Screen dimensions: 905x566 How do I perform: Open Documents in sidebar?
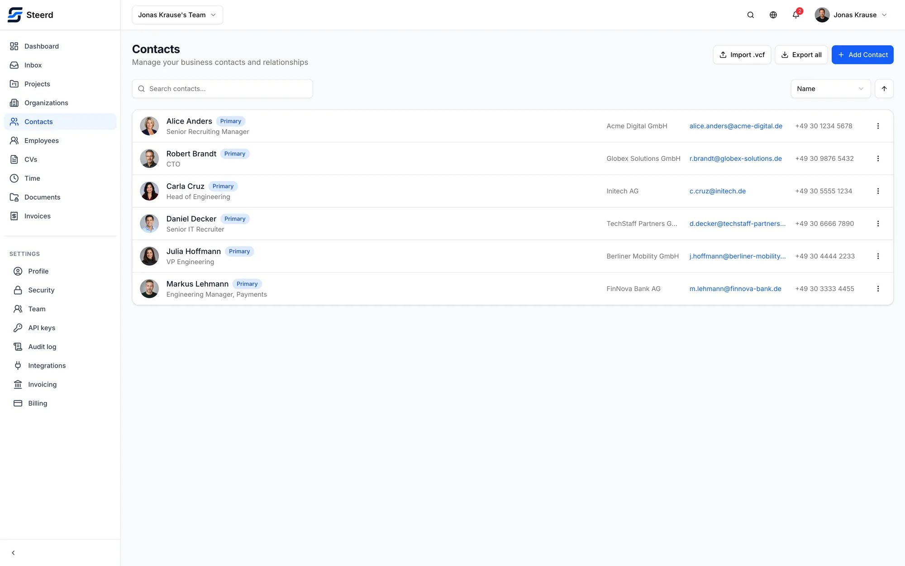click(x=60, y=197)
